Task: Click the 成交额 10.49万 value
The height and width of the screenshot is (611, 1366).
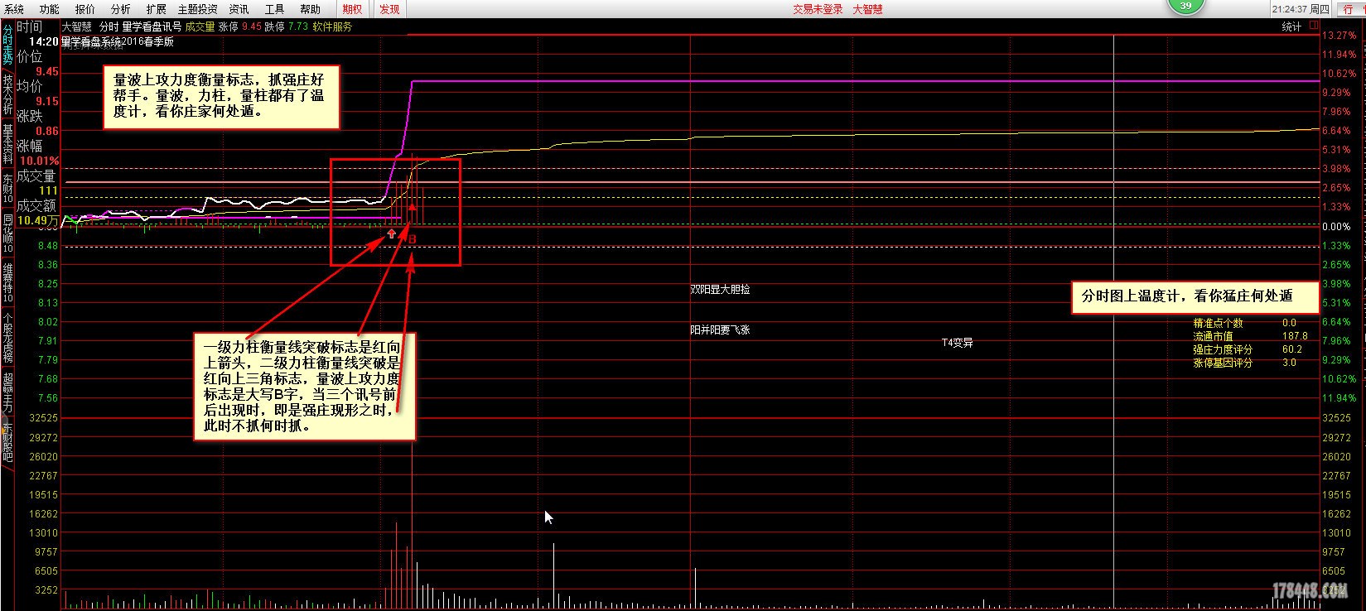Action: pos(38,220)
